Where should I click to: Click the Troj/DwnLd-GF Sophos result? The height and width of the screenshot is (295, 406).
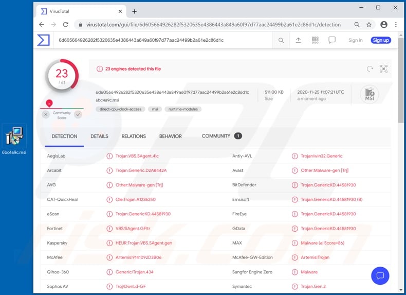pyautogui.click(x=131, y=286)
